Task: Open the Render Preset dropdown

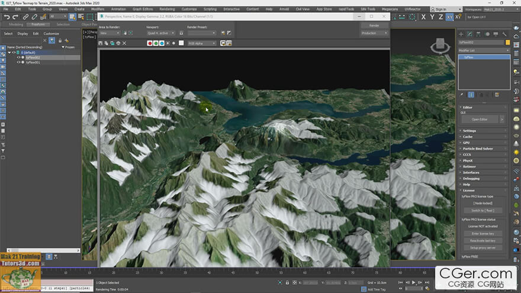Action: pos(202,33)
